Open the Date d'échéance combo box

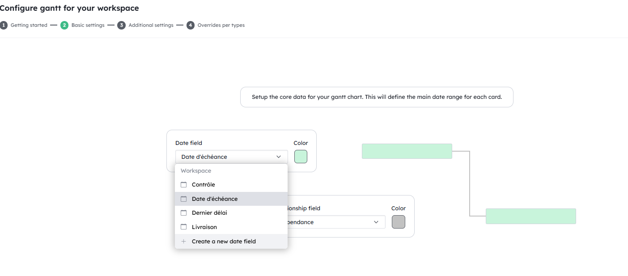226,157
